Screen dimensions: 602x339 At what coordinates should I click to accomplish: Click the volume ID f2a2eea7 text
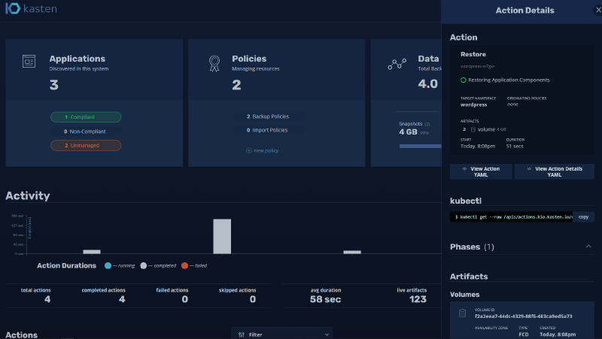(x=523, y=316)
